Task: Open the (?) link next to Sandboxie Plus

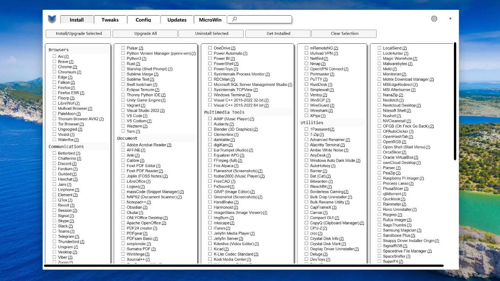Action: click(413, 235)
